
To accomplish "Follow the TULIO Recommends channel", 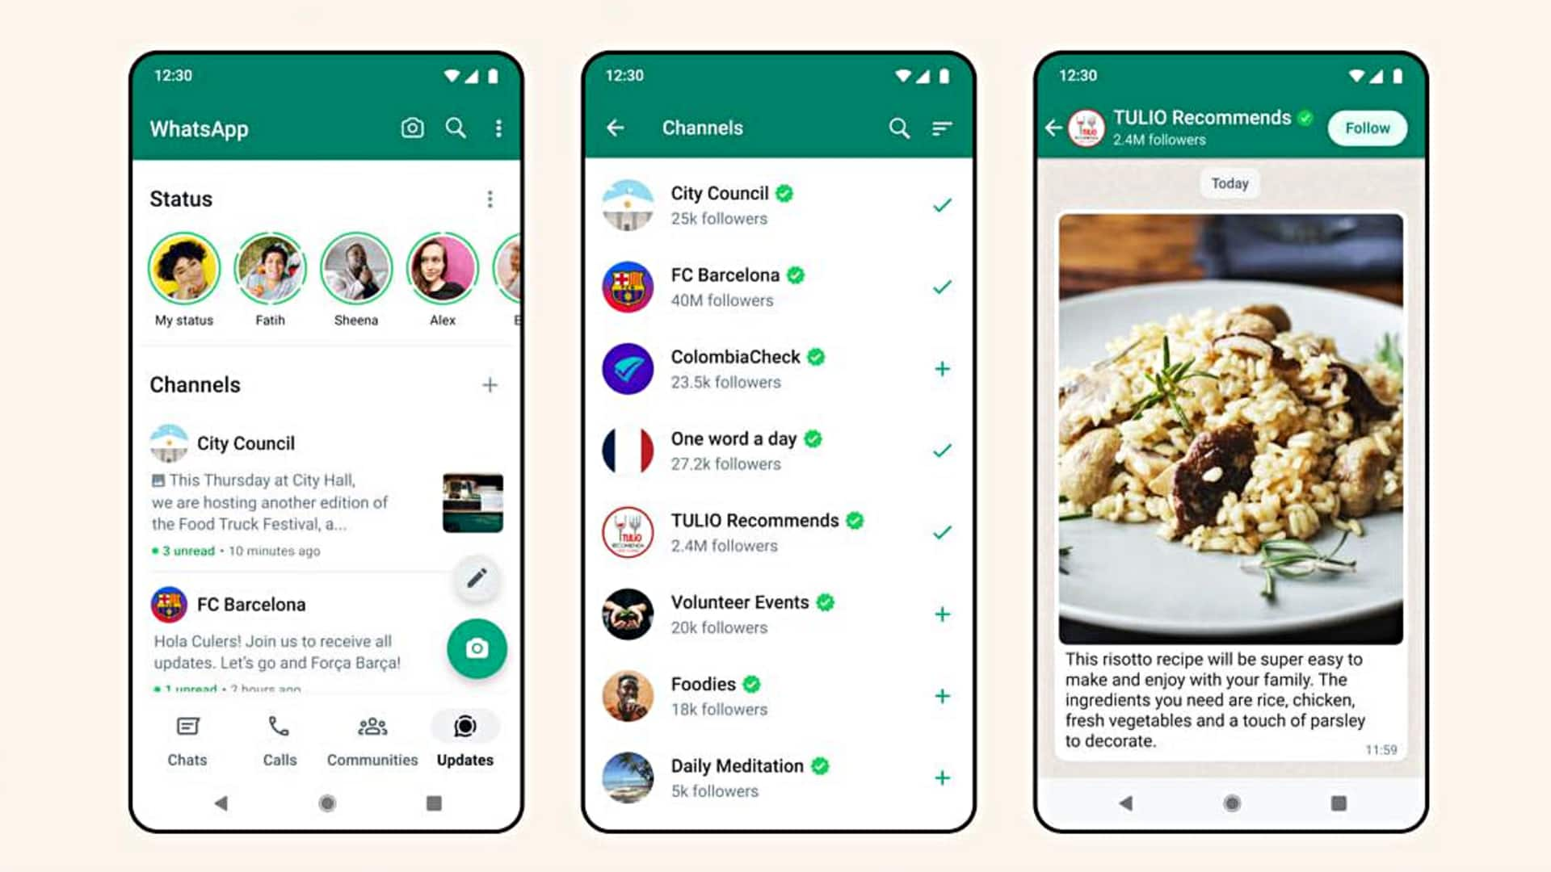I will click(x=1367, y=127).
